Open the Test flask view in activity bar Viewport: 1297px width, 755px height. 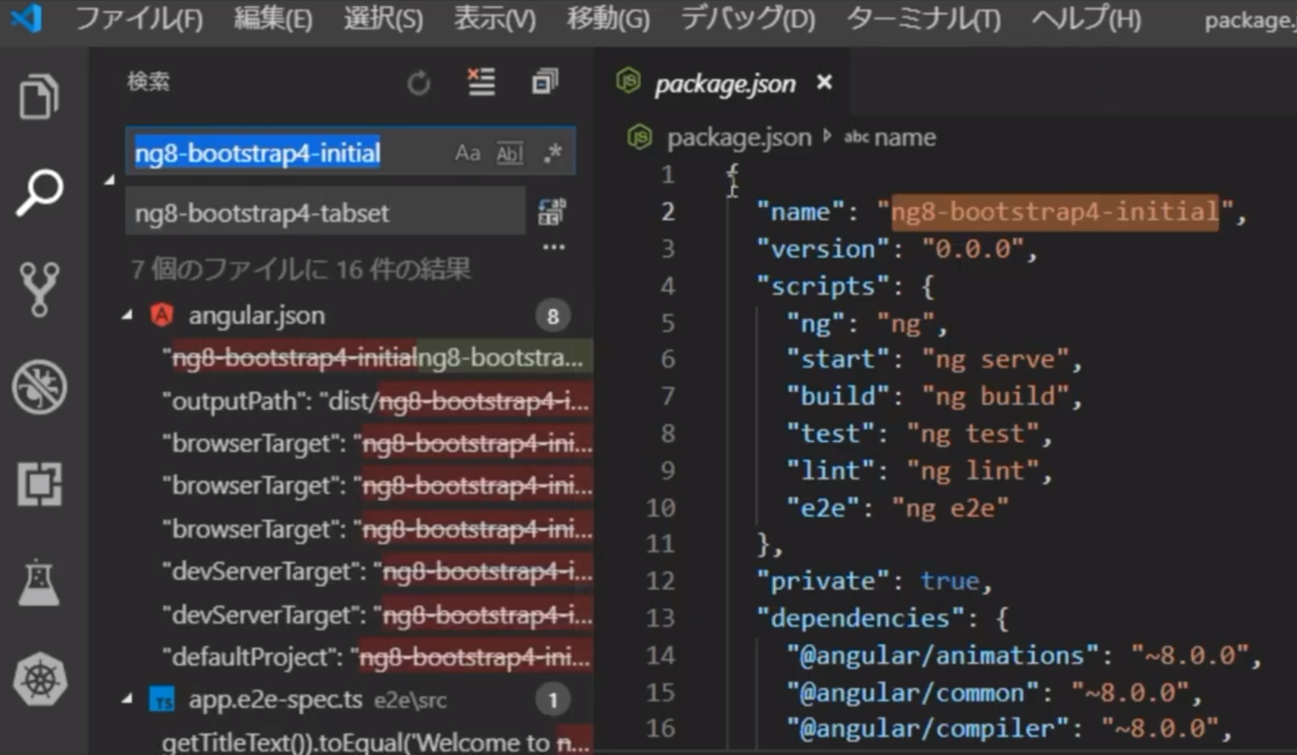click(x=39, y=582)
